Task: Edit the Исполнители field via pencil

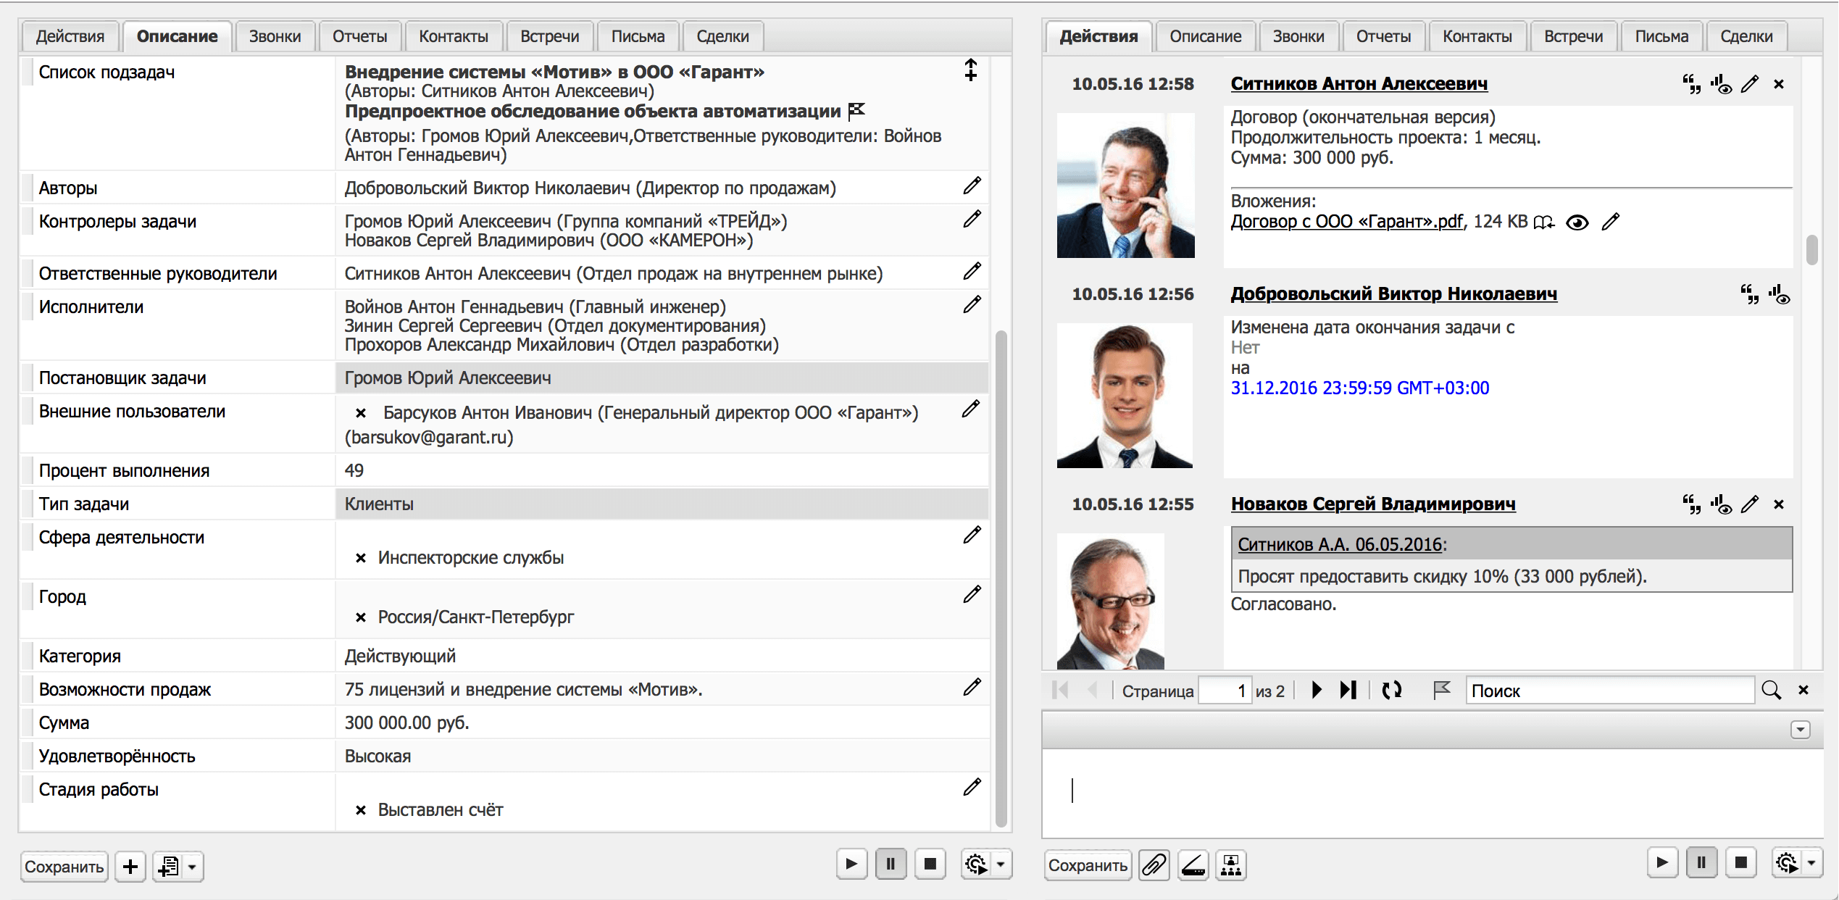Action: (x=972, y=304)
